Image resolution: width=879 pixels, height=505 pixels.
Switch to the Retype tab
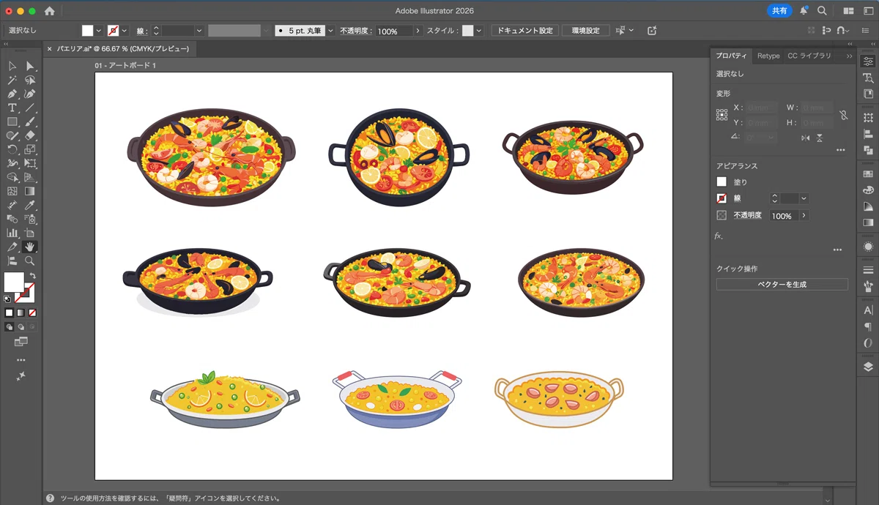click(768, 56)
